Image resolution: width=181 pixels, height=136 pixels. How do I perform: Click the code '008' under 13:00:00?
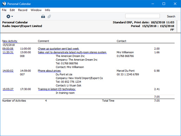[x=22, y=56]
